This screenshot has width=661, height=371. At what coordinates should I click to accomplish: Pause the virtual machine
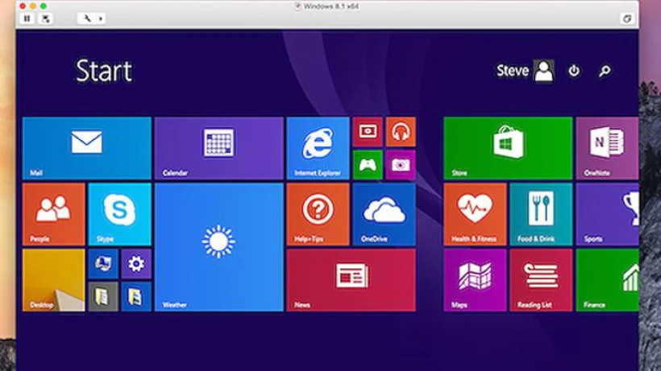[27, 19]
